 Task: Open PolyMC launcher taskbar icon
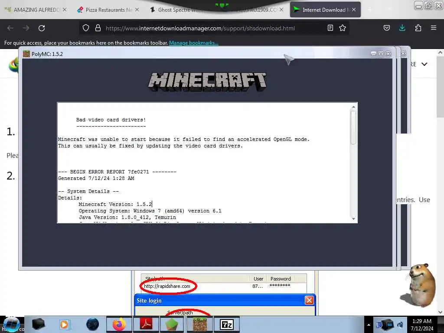172,324
